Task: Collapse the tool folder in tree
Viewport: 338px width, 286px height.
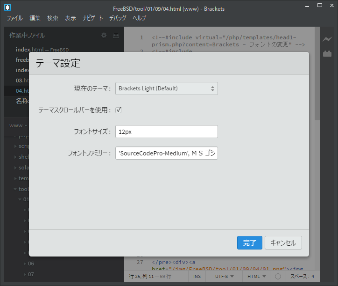Action: pyautogui.click(x=15, y=189)
